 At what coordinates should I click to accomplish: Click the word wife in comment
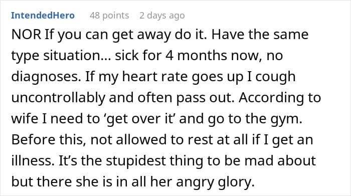tap(25, 119)
